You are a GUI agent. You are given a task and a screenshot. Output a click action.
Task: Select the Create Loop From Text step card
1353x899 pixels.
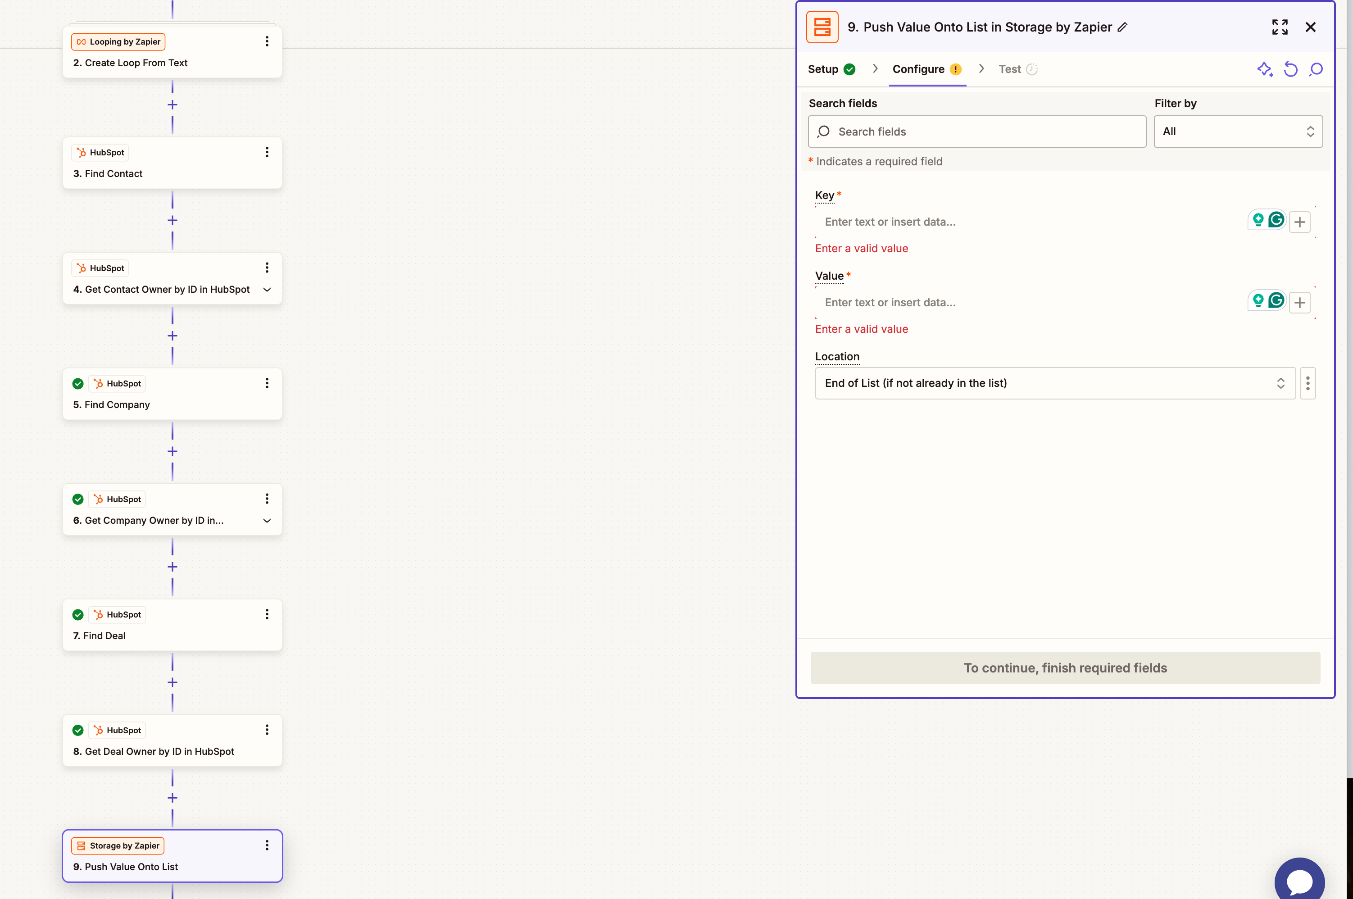click(x=172, y=52)
